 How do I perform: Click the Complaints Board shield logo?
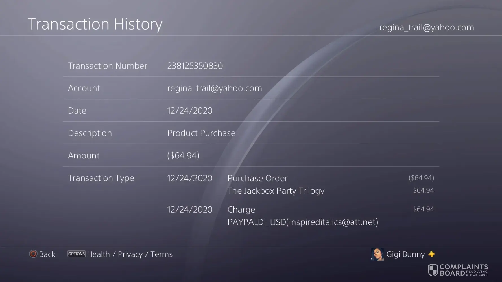(x=433, y=270)
